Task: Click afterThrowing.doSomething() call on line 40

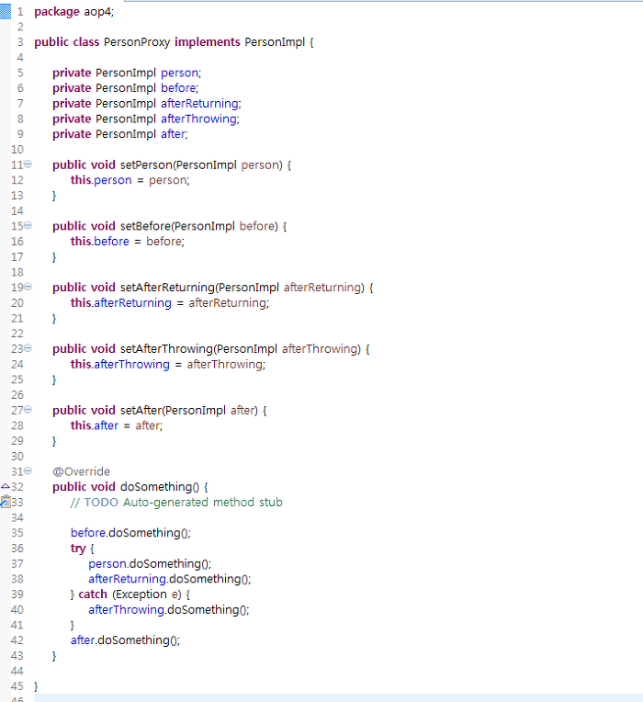Action: pyautogui.click(x=169, y=610)
